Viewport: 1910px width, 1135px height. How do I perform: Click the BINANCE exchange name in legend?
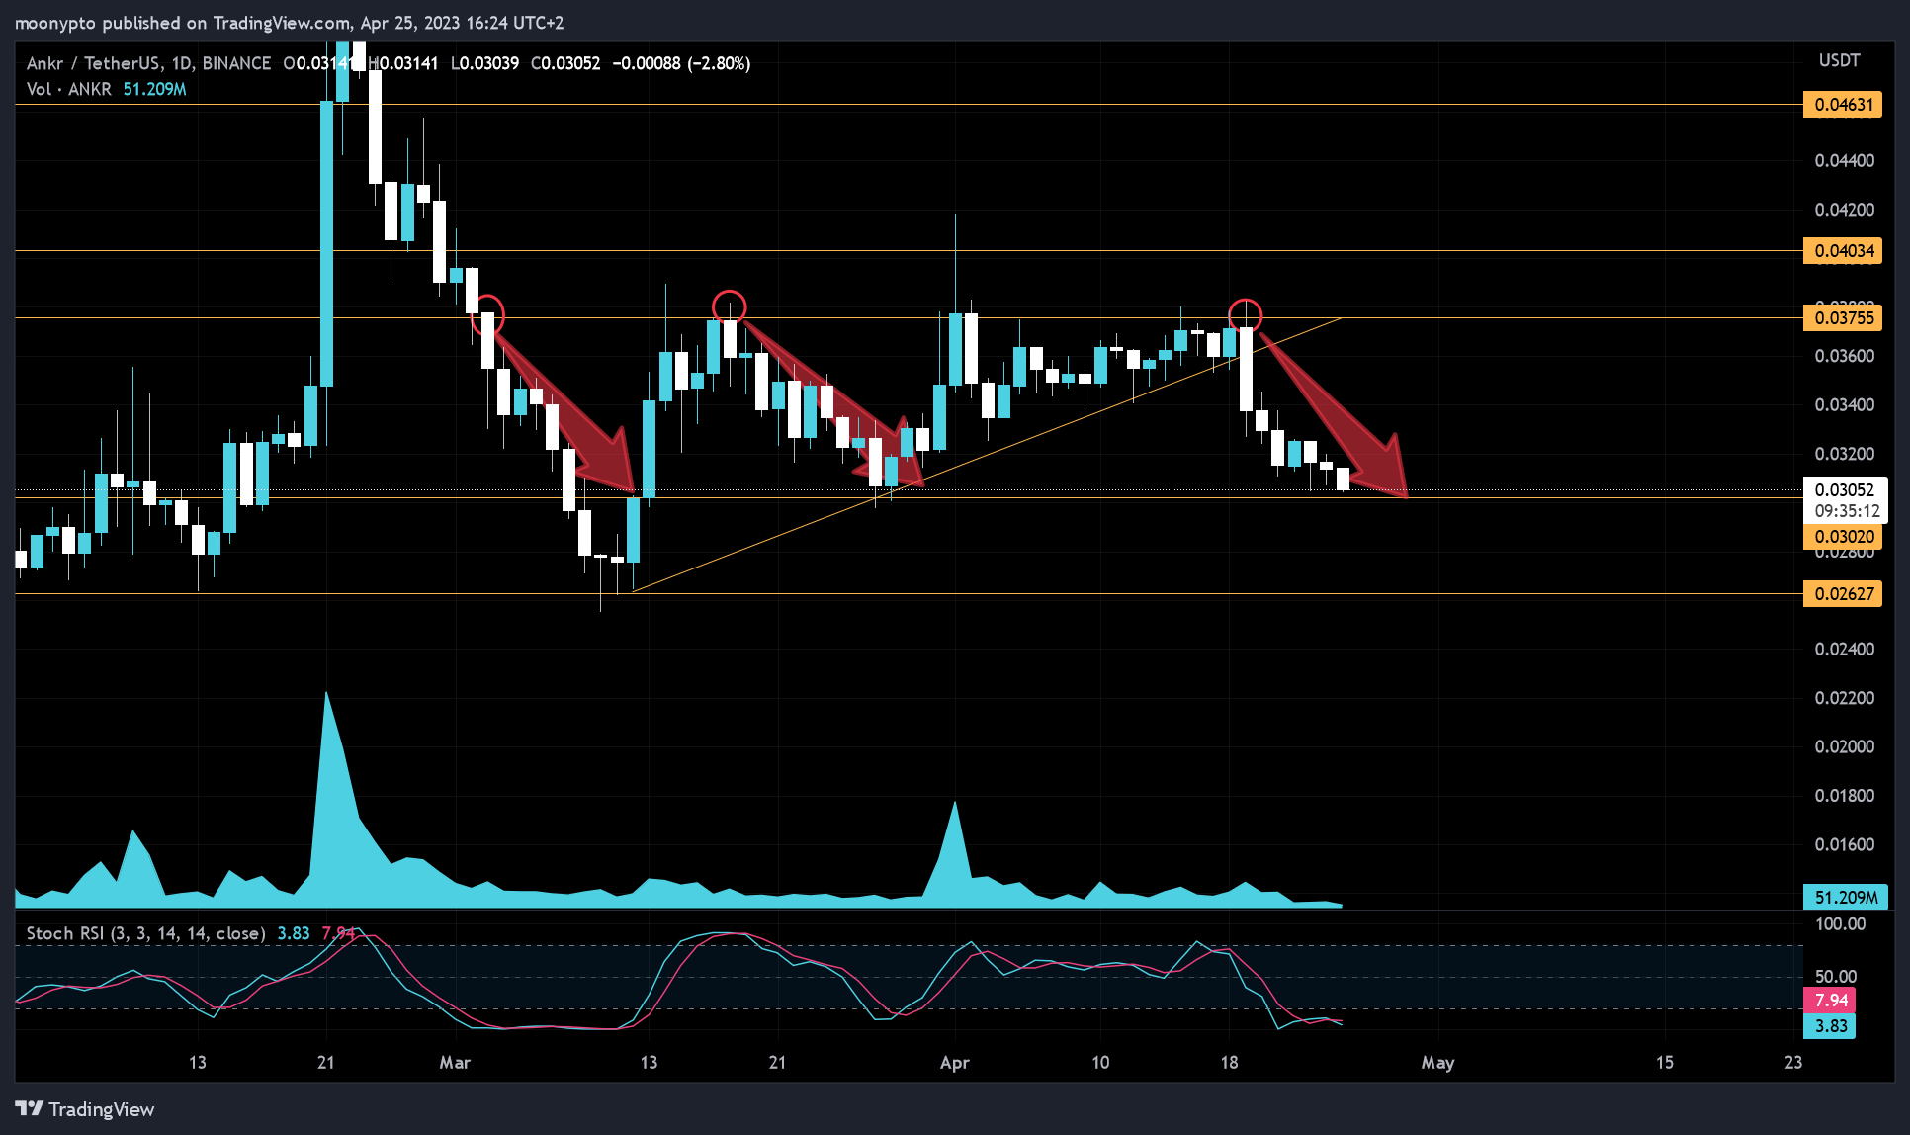(x=236, y=63)
